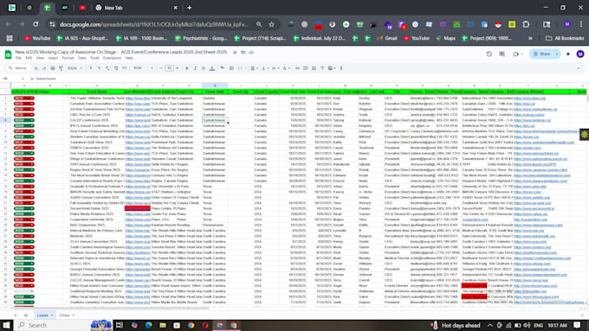Check cloud save status icon
589x331 pixels.
pyautogui.click(x=251, y=52)
